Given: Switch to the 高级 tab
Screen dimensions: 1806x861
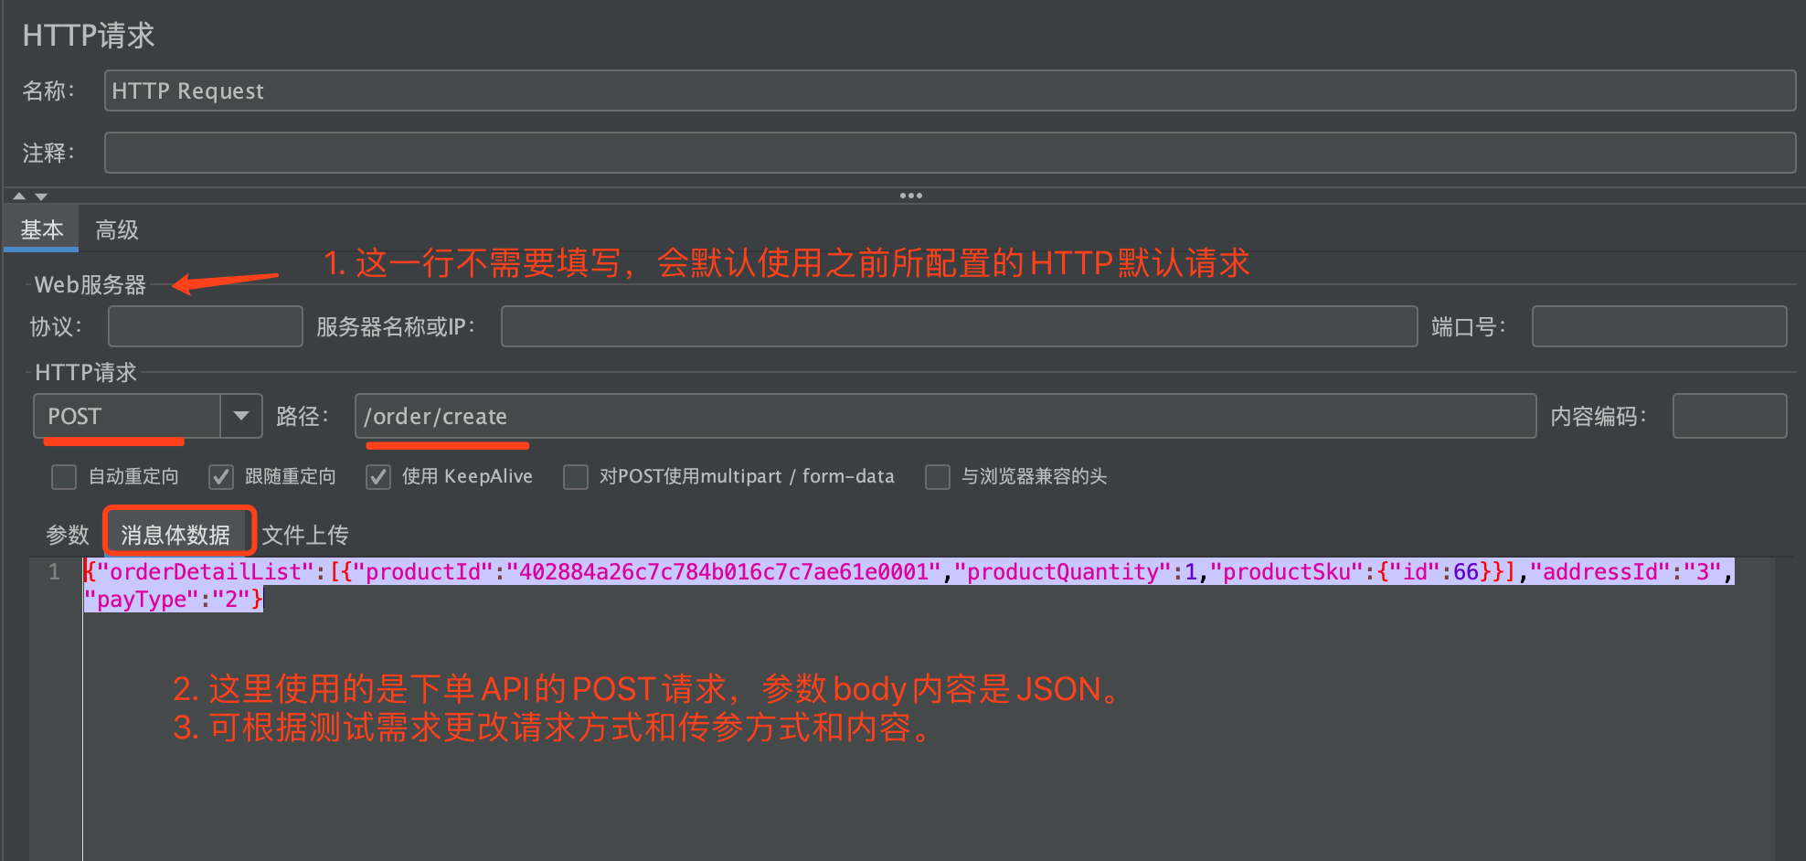Looking at the screenshot, I should point(115,229).
